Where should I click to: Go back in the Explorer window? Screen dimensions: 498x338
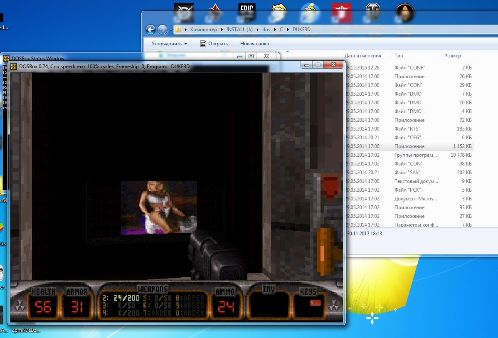click(150, 30)
